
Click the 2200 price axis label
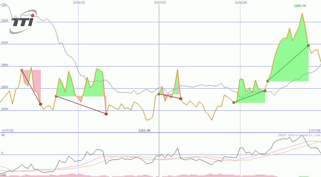tap(5, 20)
